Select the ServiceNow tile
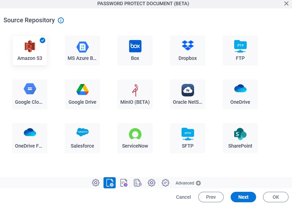Viewport: 292px width, 204px height. click(x=135, y=138)
